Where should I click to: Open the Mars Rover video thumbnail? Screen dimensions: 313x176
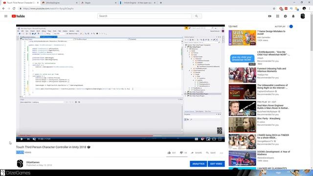[243, 109]
